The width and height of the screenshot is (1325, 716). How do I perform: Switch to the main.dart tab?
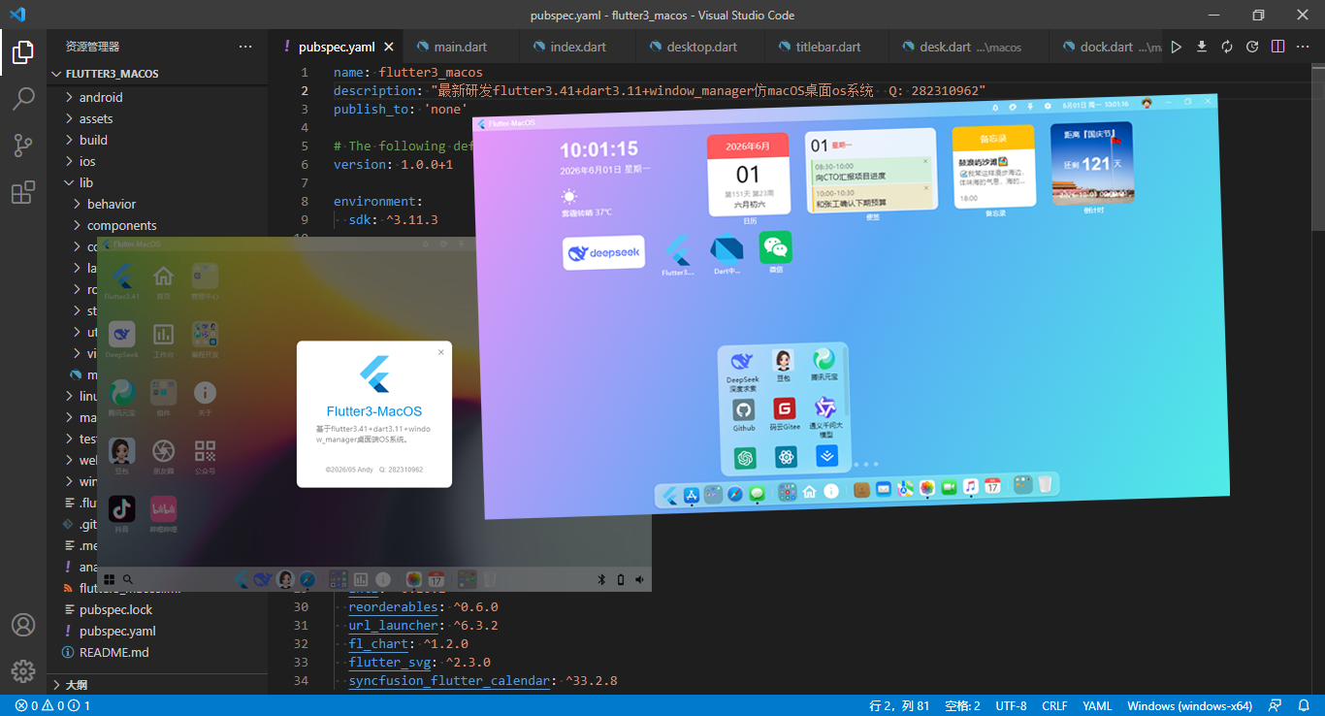(x=461, y=47)
